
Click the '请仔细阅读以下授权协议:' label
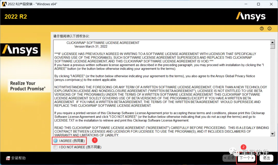click(x=72, y=36)
